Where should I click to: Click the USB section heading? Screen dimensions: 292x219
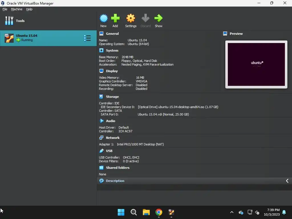pyautogui.click(x=109, y=151)
